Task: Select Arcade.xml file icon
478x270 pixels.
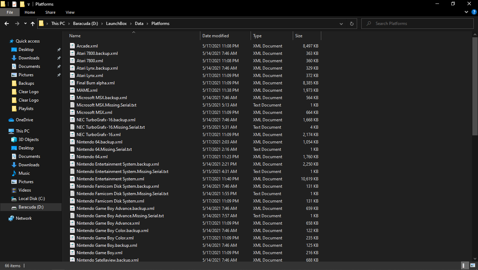Action: (72, 46)
